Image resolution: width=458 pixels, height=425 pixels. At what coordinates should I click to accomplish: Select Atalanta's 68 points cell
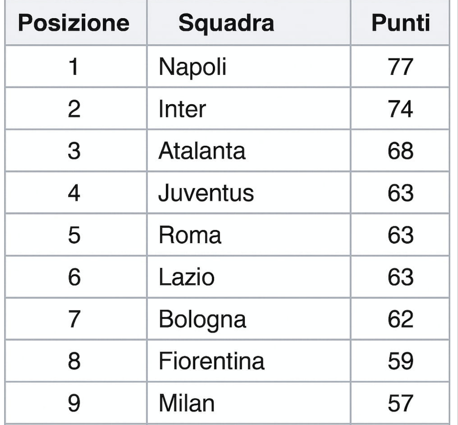400,151
